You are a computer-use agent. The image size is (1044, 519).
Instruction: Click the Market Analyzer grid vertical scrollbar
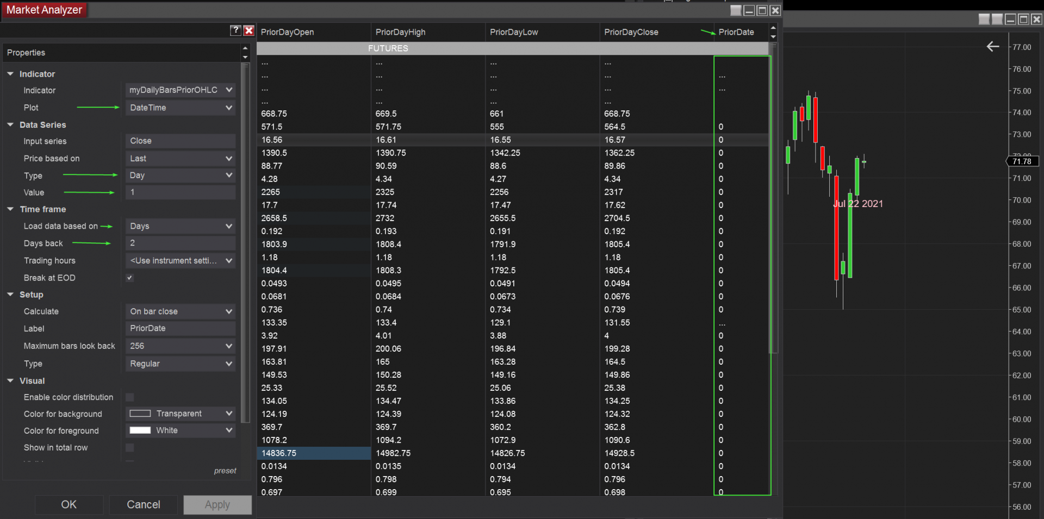pyautogui.click(x=774, y=198)
